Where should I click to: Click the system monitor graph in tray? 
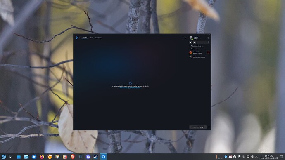point(219,157)
